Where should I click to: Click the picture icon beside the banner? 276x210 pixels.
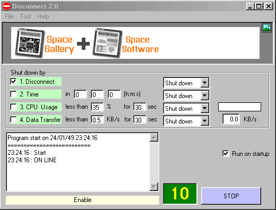tap(266, 28)
